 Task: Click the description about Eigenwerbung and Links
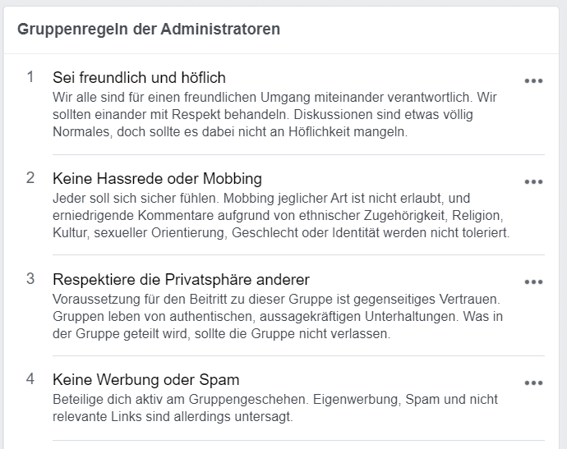[x=274, y=408]
